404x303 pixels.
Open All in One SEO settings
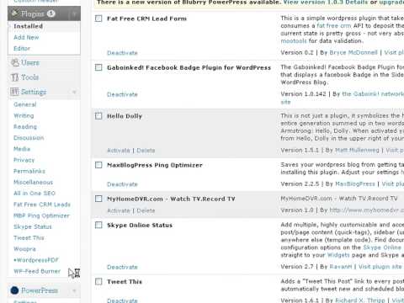[35, 194]
